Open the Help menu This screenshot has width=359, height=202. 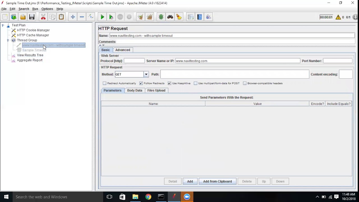[60, 9]
